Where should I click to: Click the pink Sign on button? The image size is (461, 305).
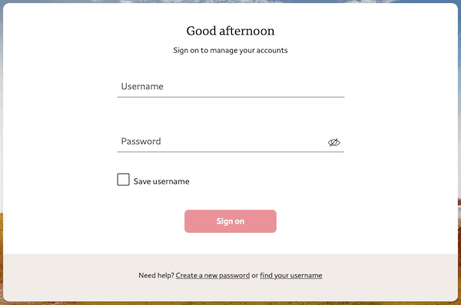pos(230,221)
